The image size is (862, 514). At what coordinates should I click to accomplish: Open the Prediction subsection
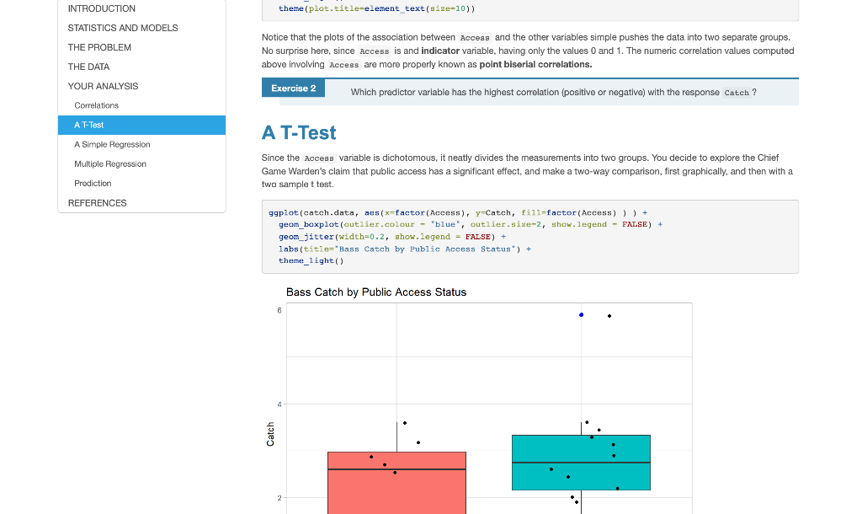[x=93, y=183]
